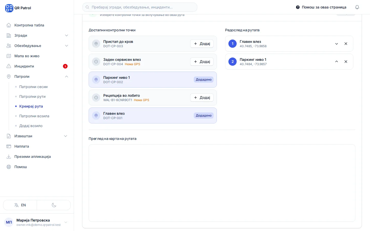Click the Инциденти red badge count
Viewport: 370px width, 231px height.
[65, 66]
